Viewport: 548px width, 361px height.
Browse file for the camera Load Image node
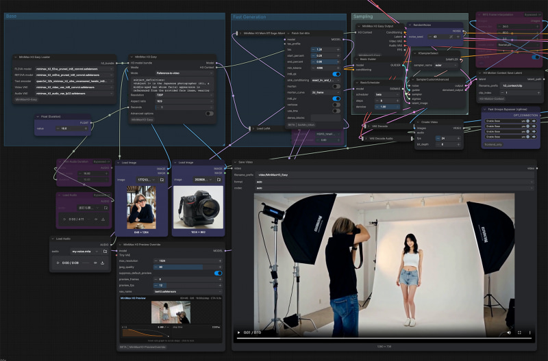[219, 180]
